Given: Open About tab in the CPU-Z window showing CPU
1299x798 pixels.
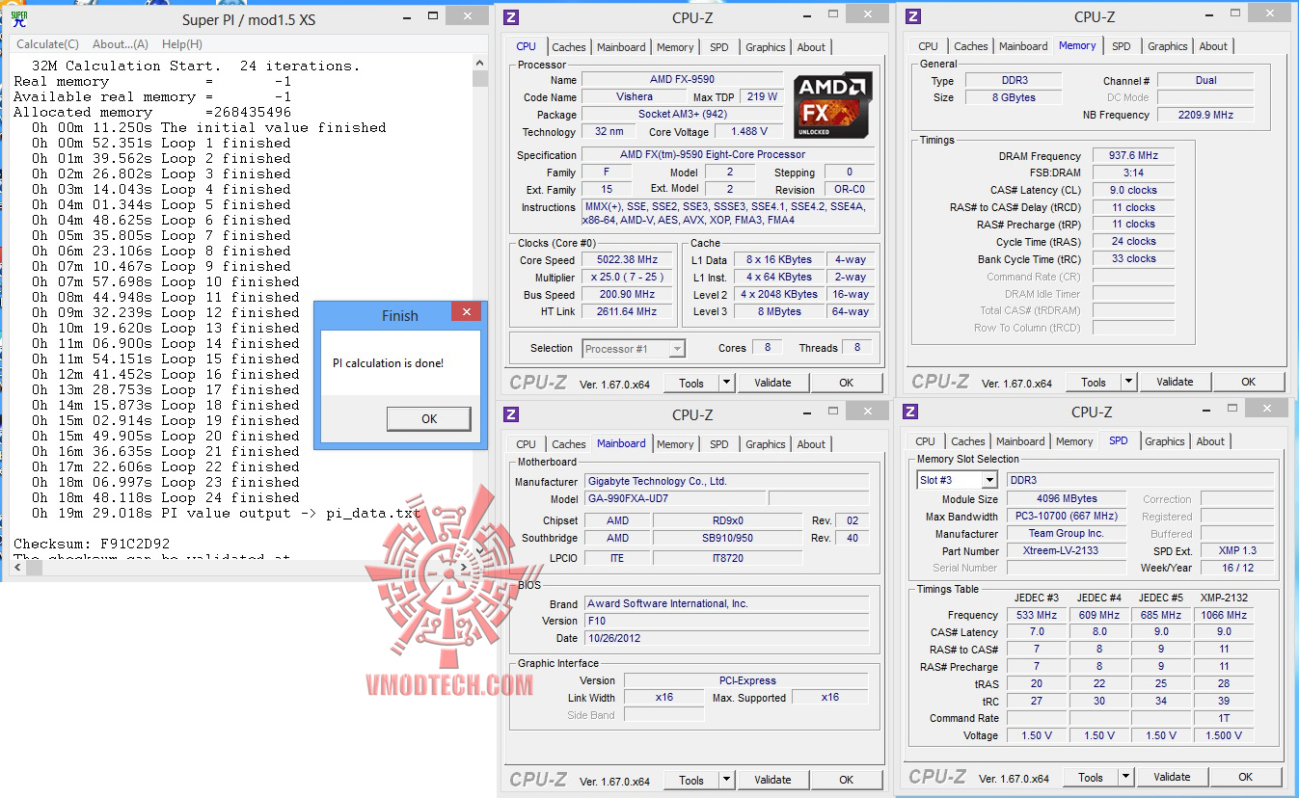Looking at the screenshot, I should [x=811, y=47].
